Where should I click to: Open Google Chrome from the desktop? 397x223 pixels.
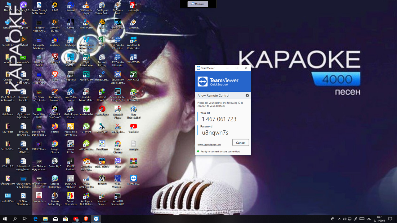coord(55,145)
